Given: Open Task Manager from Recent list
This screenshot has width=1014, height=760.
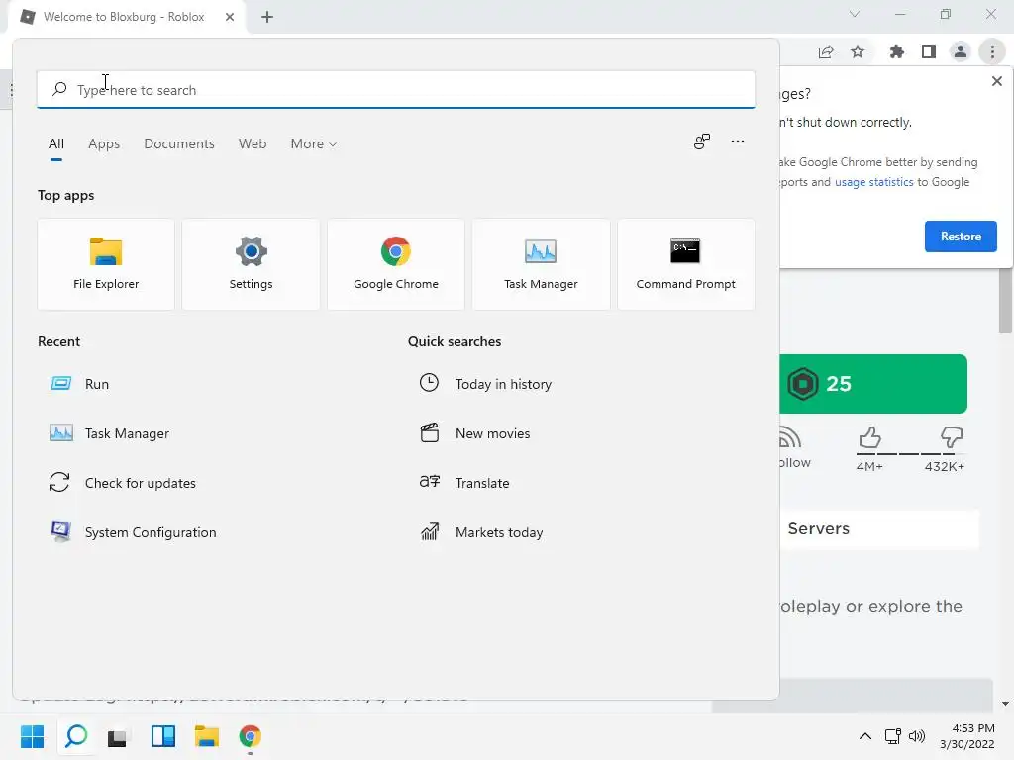Looking at the screenshot, I should (x=109, y=433).
